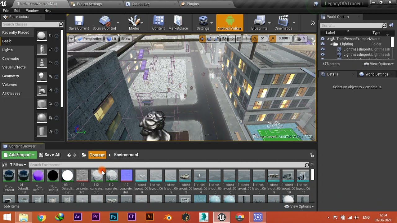
Task: Click the Environment breadcrumb
Action: [126, 155]
